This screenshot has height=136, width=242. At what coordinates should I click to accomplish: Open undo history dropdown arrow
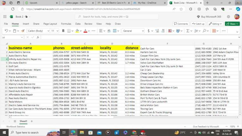point(10,31)
